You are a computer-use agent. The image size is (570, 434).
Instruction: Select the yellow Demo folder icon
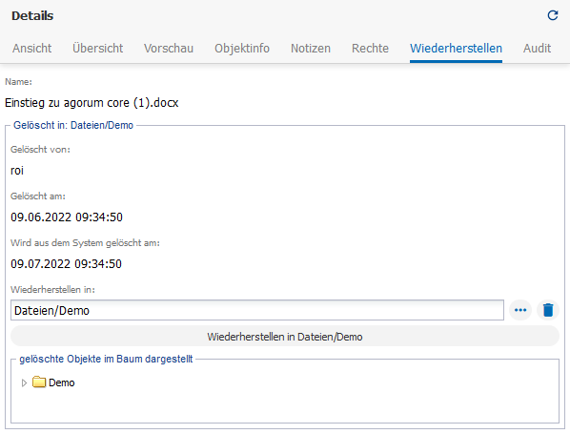tap(39, 382)
